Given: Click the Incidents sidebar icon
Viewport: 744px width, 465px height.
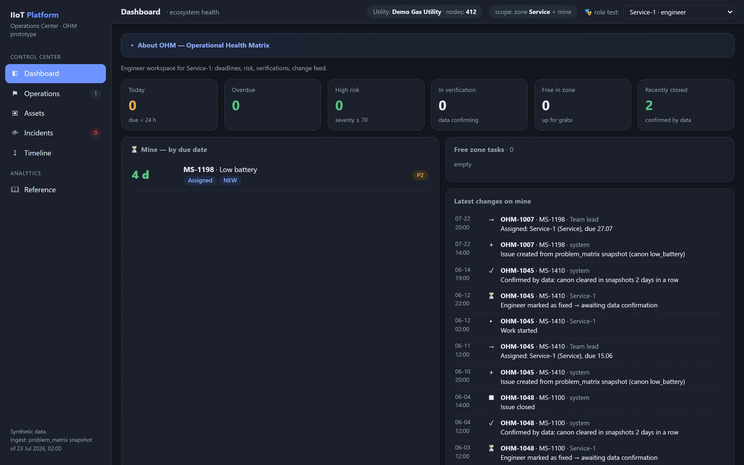Looking at the screenshot, I should point(15,133).
